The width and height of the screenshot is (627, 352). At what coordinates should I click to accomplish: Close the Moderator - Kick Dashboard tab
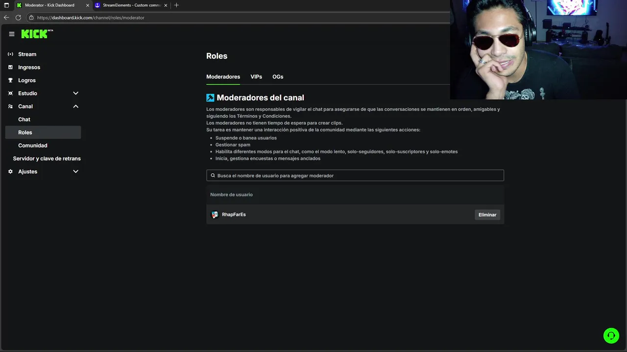pos(88,5)
